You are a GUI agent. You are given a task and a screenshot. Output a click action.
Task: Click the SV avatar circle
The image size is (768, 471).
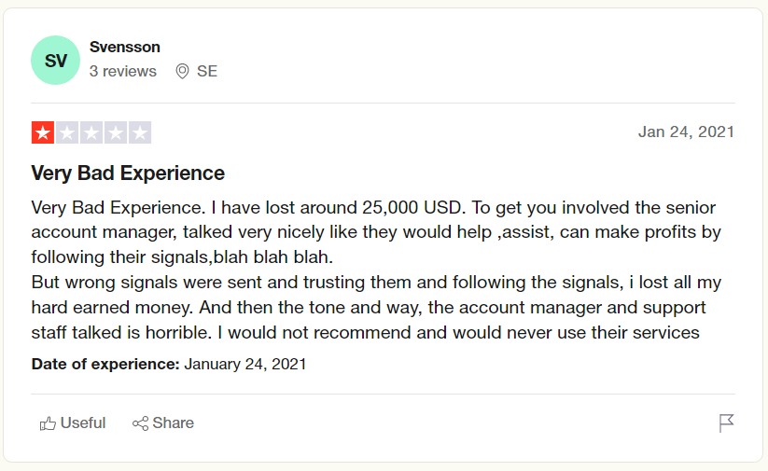tap(55, 61)
